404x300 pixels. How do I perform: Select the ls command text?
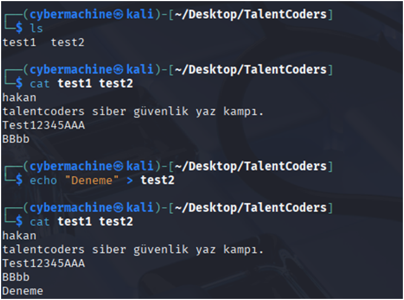point(36,28)
